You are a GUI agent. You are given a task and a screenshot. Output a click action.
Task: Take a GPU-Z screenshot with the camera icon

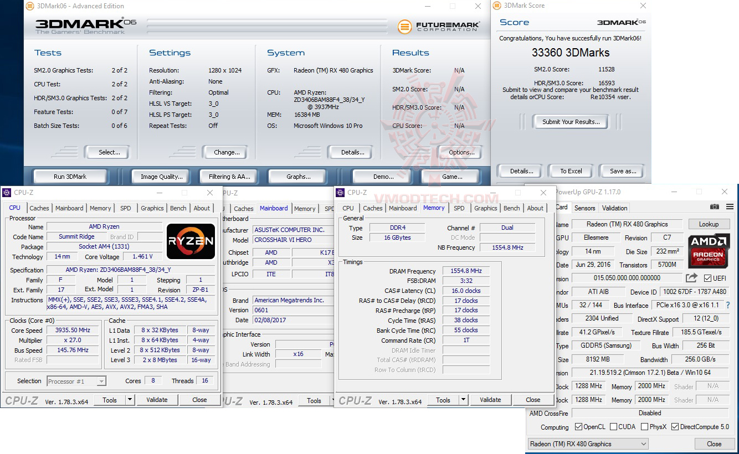[715, 207]
